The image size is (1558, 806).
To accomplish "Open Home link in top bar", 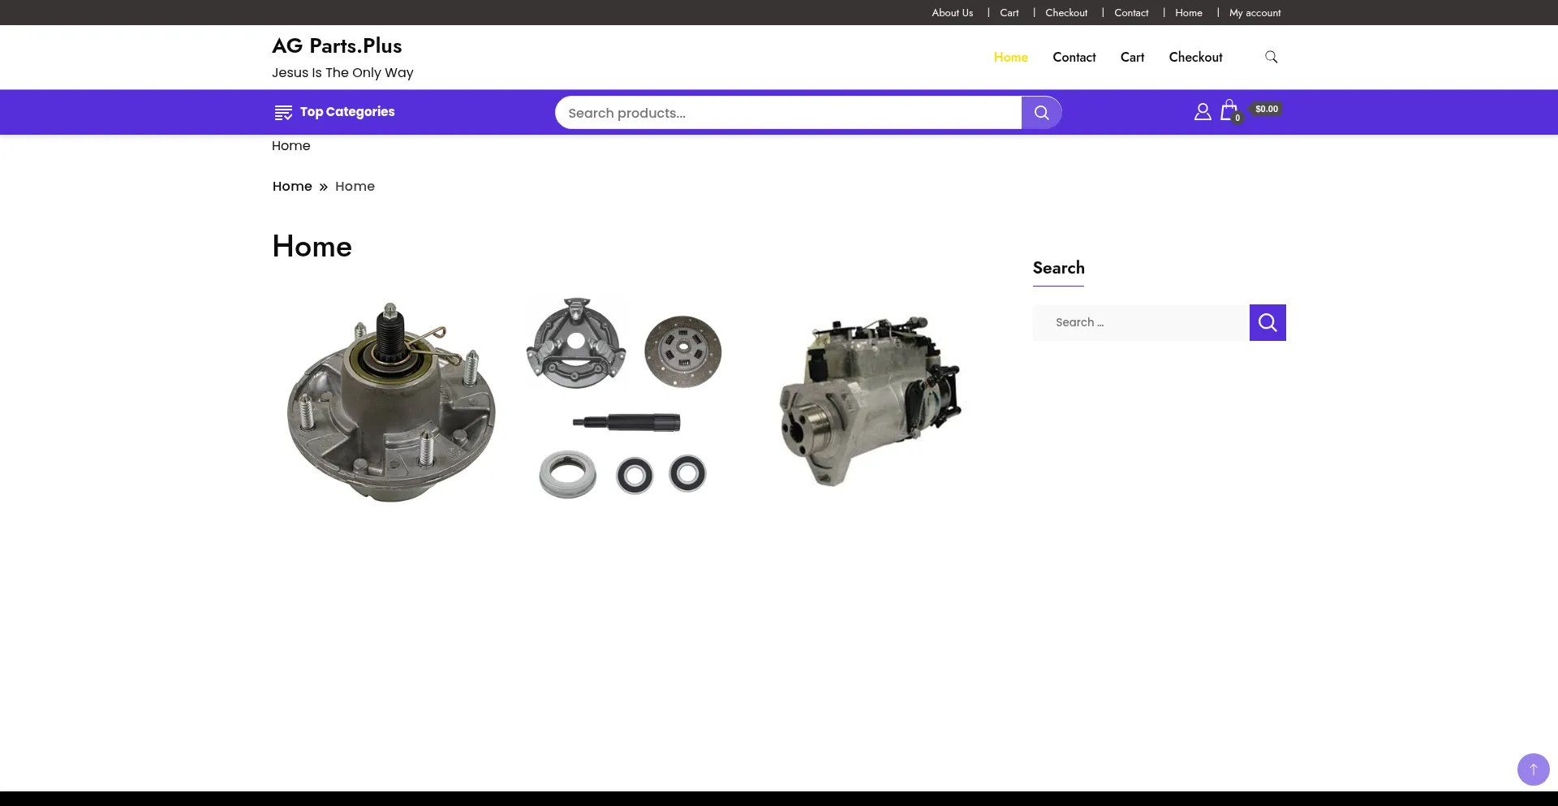I will tap(1188, 13).
